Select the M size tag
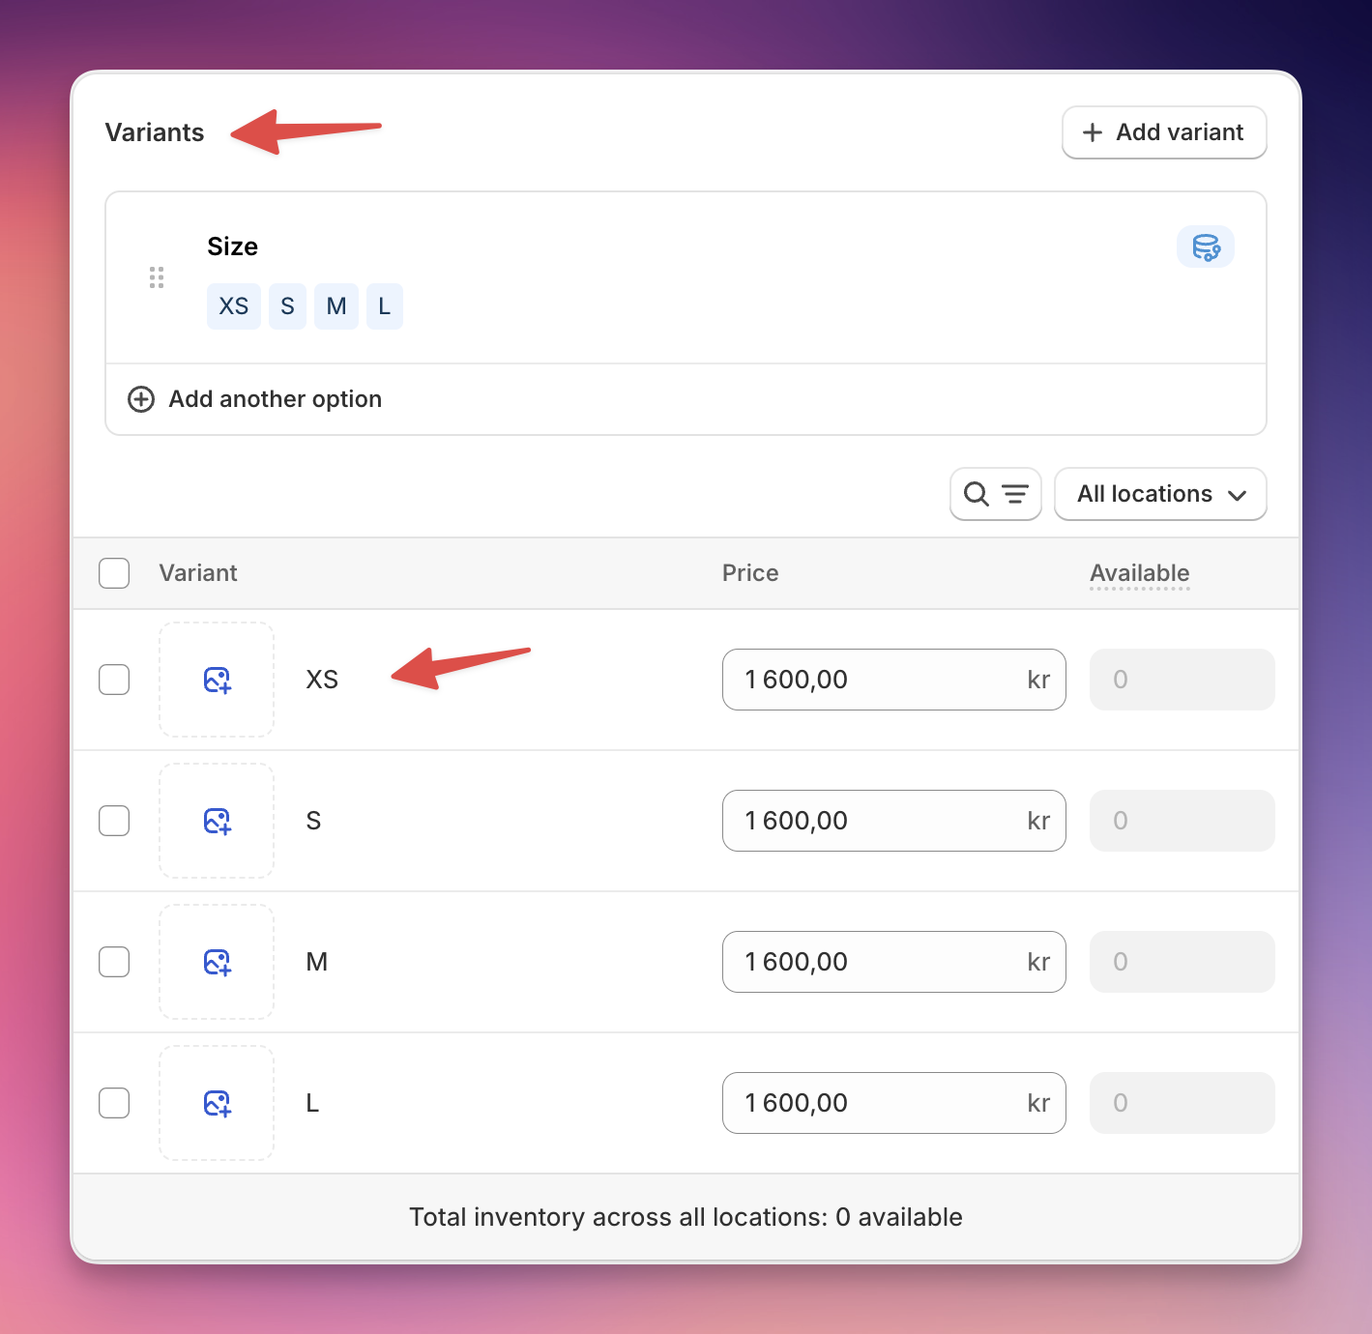Image resolution: width=1372 pixels, height=1334 pixels. [336, 306]
